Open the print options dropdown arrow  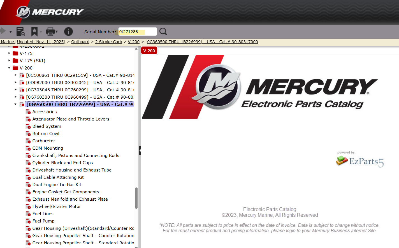coord(57,32)
